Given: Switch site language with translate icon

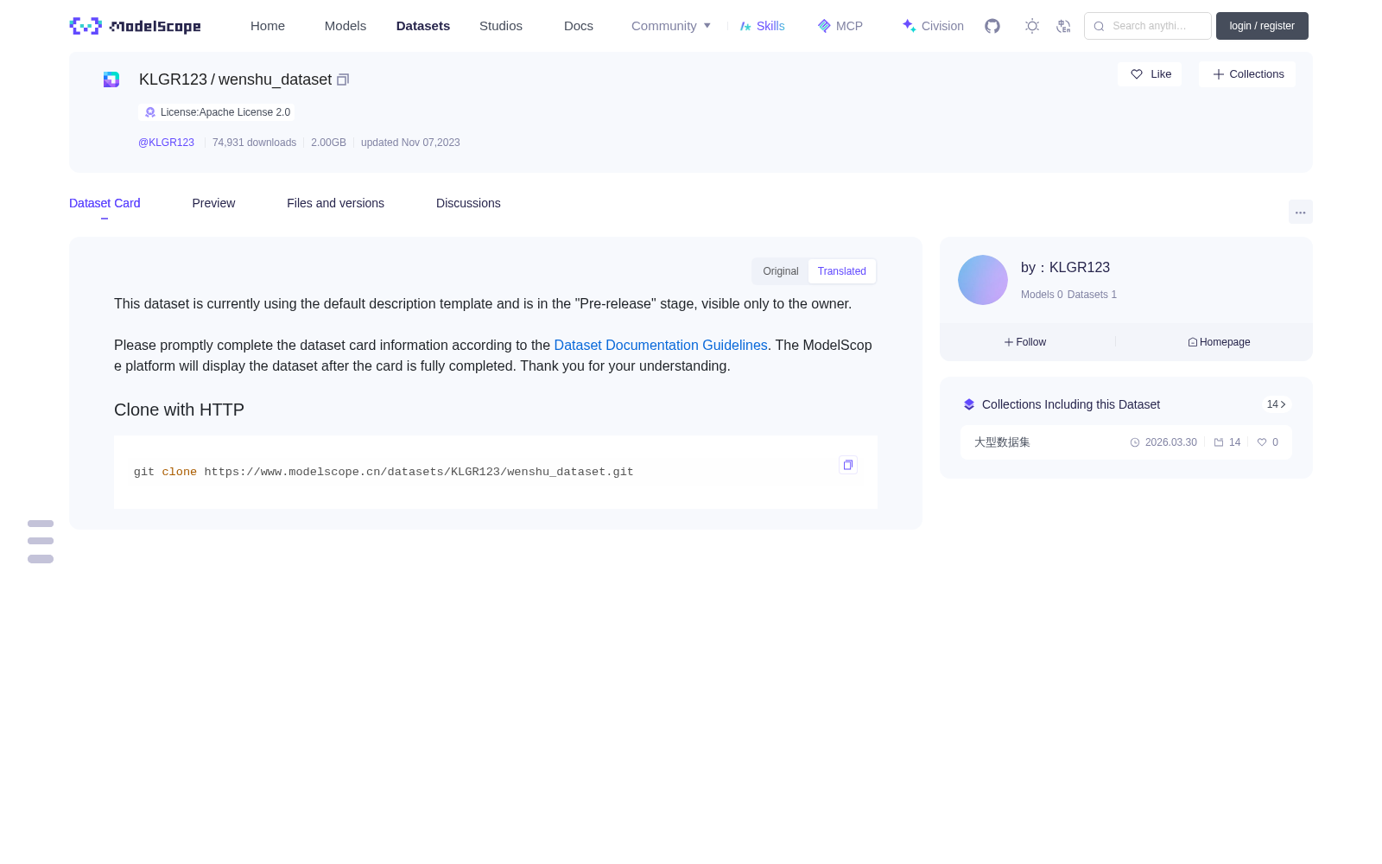Looking at the screenshot, I should click(x=1063, y=26).
